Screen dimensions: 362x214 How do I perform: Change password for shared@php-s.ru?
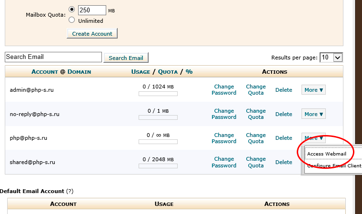coord(224,162)
